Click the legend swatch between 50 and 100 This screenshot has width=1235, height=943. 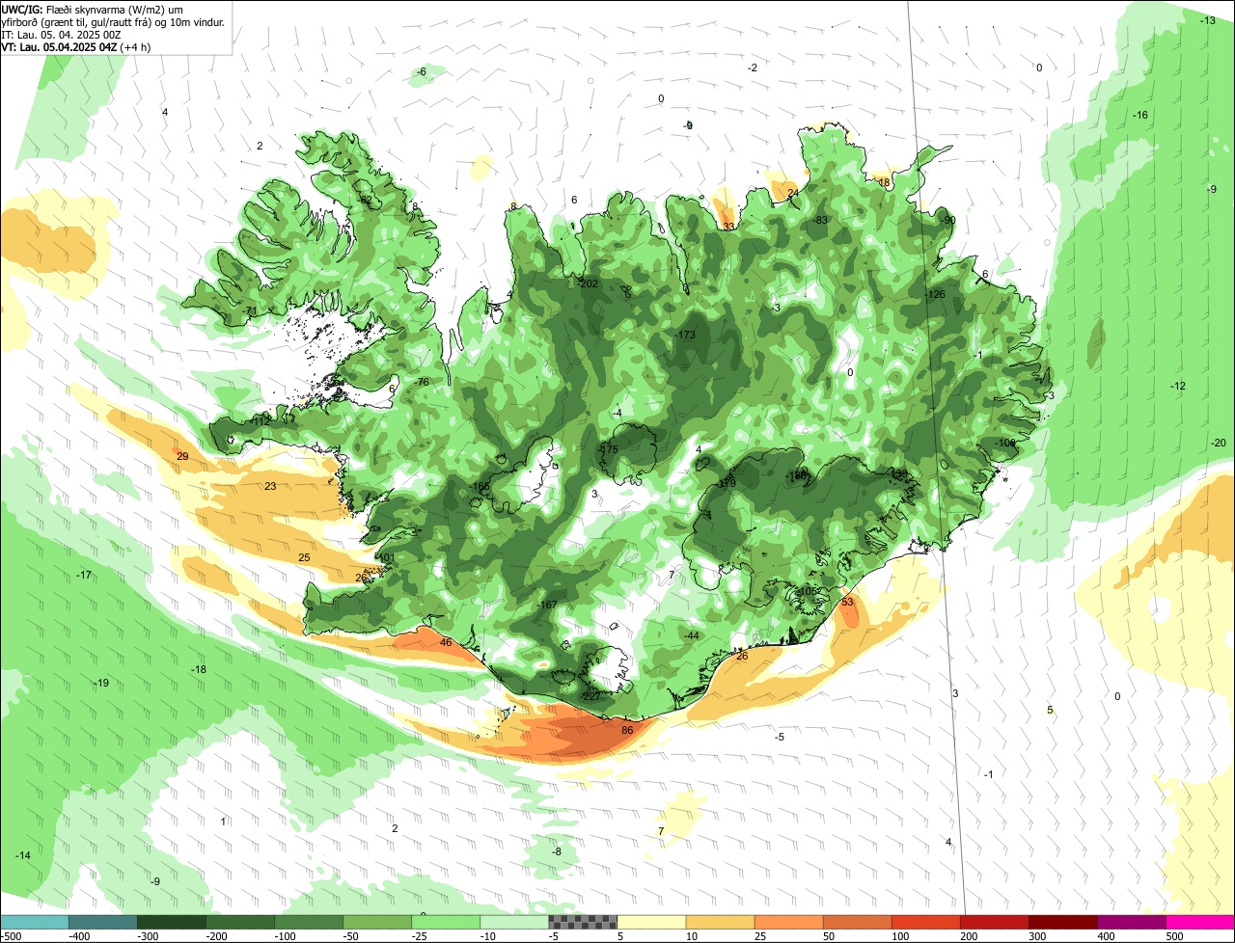coord(857,922)
